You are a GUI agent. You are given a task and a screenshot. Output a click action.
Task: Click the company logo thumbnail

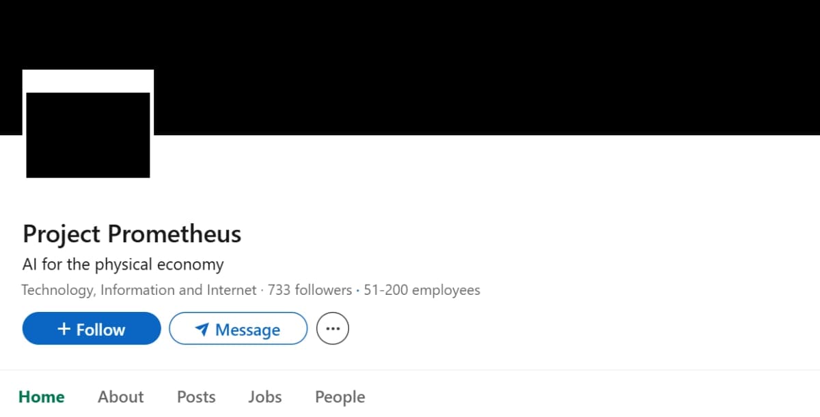88,135
